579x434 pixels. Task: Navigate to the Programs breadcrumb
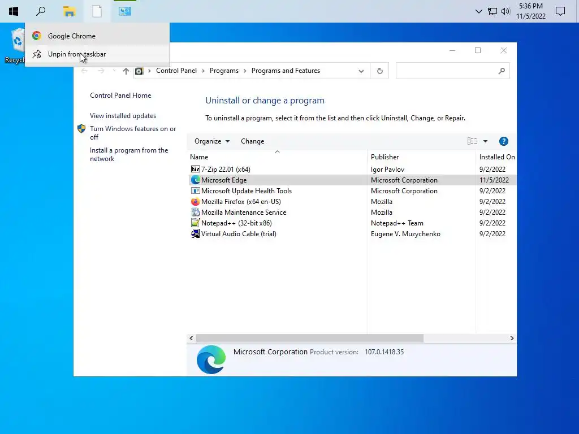pos(224,71)
